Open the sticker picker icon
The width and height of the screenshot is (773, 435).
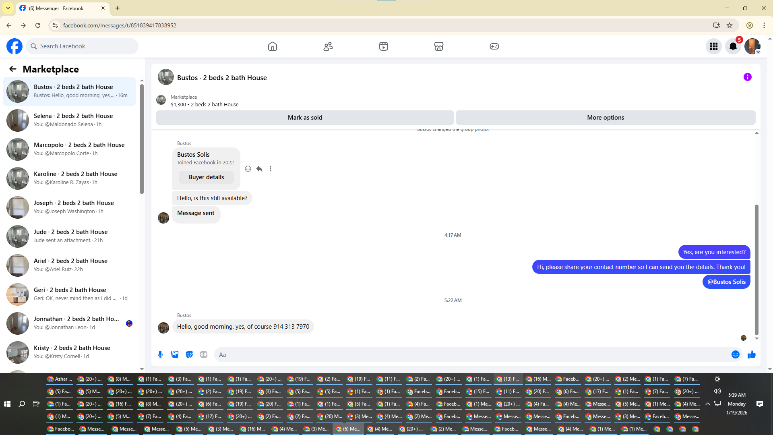pyautogui.click(x=189, y=354)
